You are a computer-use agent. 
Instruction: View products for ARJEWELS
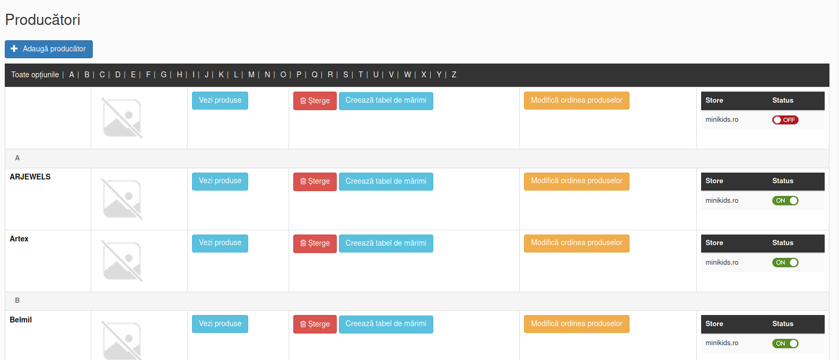[220, 181]
